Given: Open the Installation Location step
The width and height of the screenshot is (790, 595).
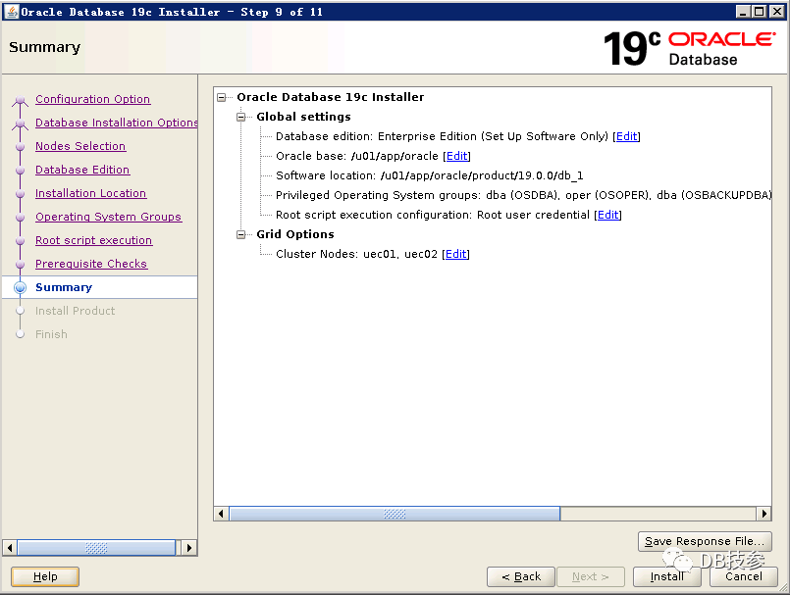Looking at the screenshot, I should 90,193.
